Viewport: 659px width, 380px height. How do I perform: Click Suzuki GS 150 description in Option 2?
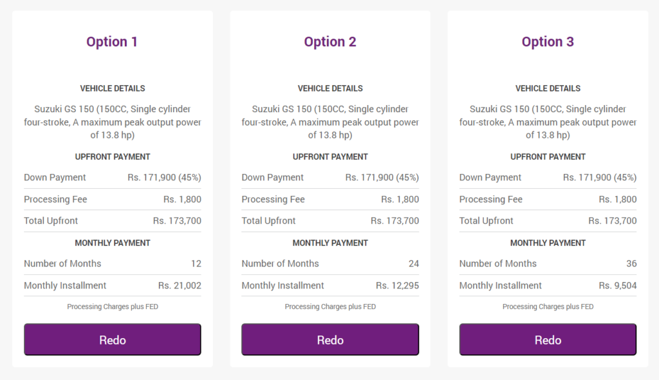point(330,122)
